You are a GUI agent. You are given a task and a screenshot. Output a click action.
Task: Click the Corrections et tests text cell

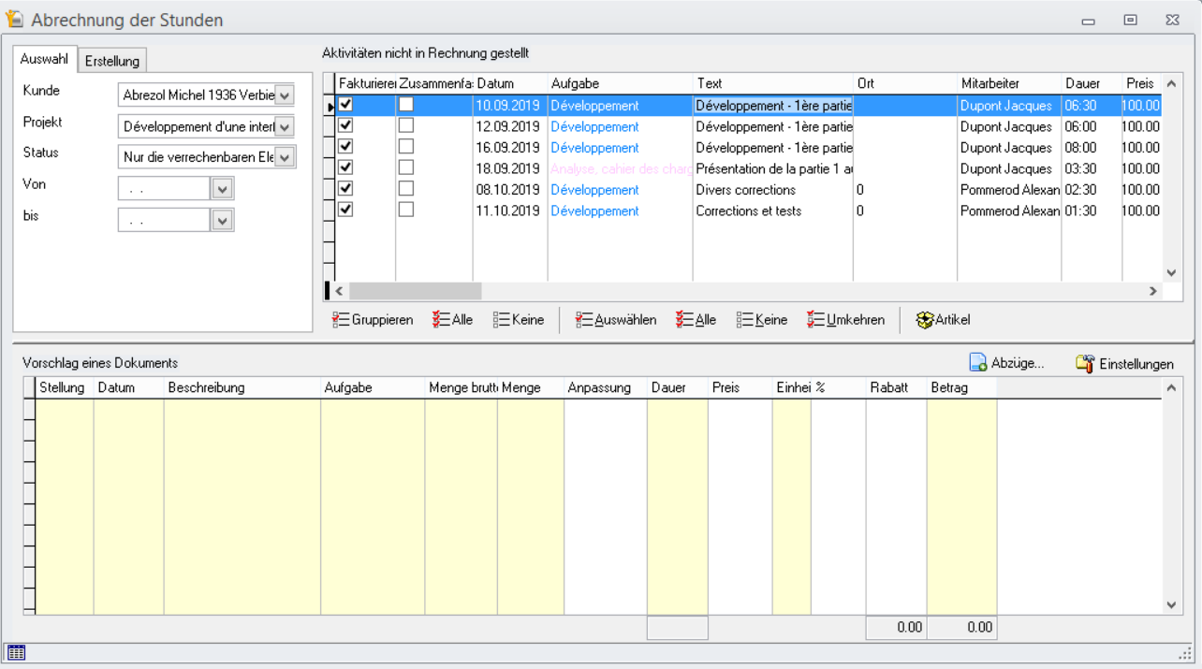pyautogui.click(x=773, y=211)
